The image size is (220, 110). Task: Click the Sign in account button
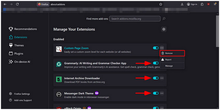pyautogui.click(x=192, y=4)
